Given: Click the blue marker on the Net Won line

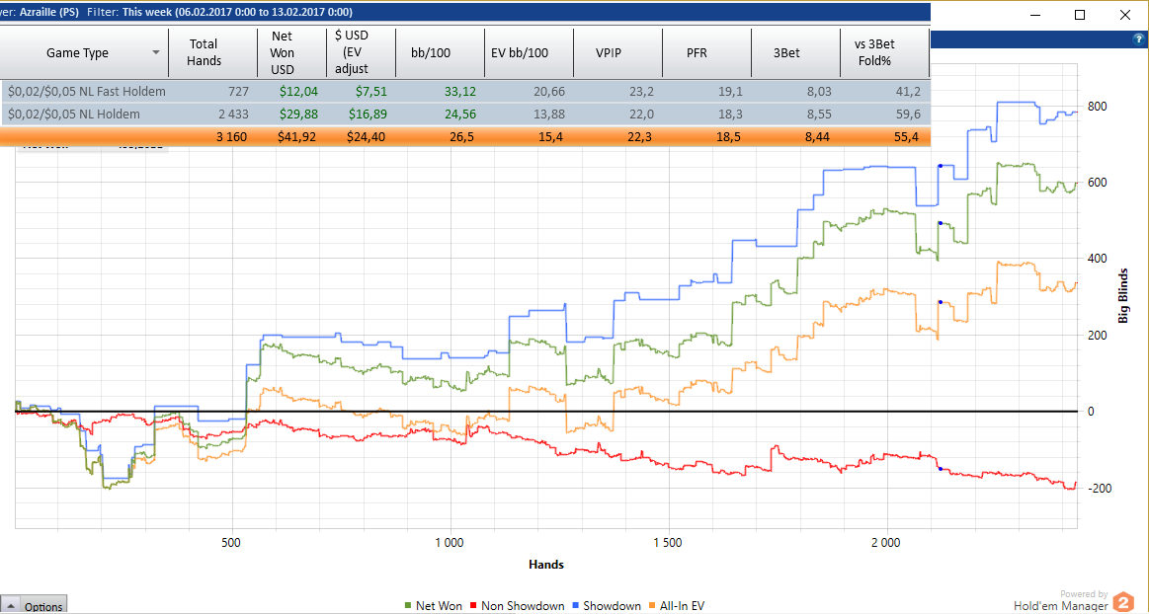Looking at the screenshot, I should point(941,223).
